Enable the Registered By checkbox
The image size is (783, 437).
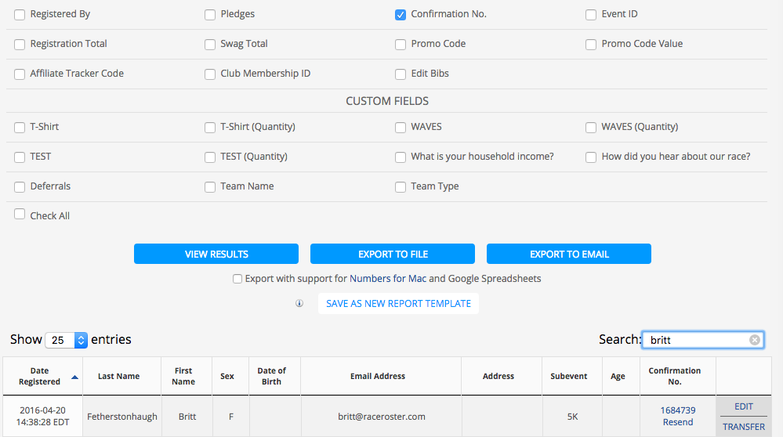pos(20,15)
